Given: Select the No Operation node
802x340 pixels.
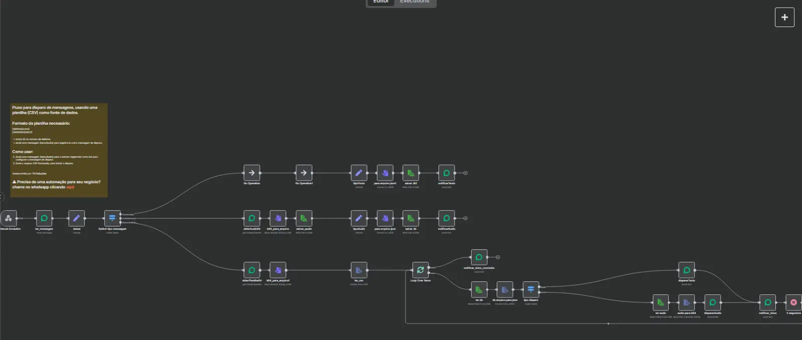Looking at the screenshot, I should [x=252, y=173].
